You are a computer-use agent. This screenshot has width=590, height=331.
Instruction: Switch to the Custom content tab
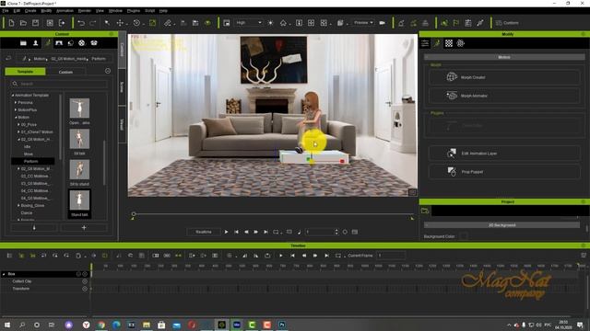pos(65,72)
